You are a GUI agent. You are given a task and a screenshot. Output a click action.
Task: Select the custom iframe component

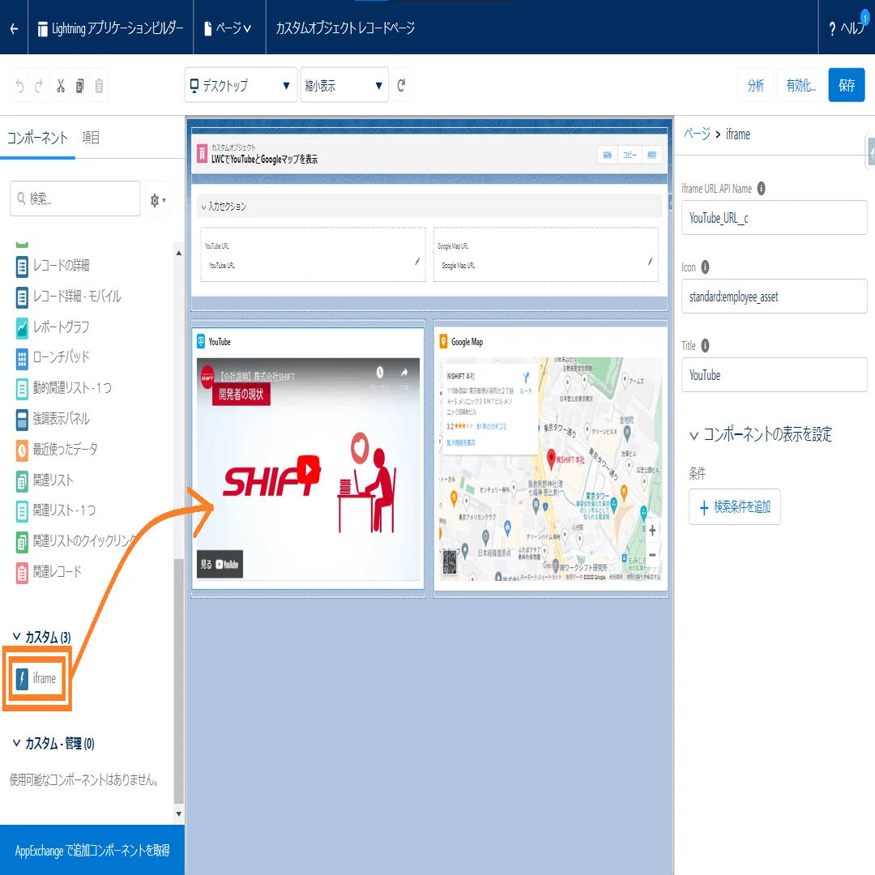[x=36, y=679]
